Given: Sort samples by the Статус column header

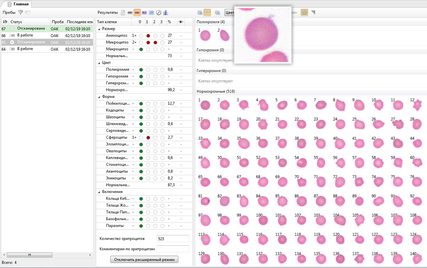Looking at the screenshot, I should click(x=30, y=22).
